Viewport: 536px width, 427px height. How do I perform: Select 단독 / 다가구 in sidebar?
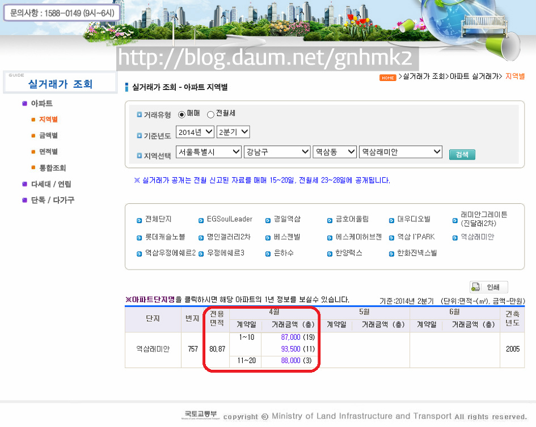(x=52, y=200)
